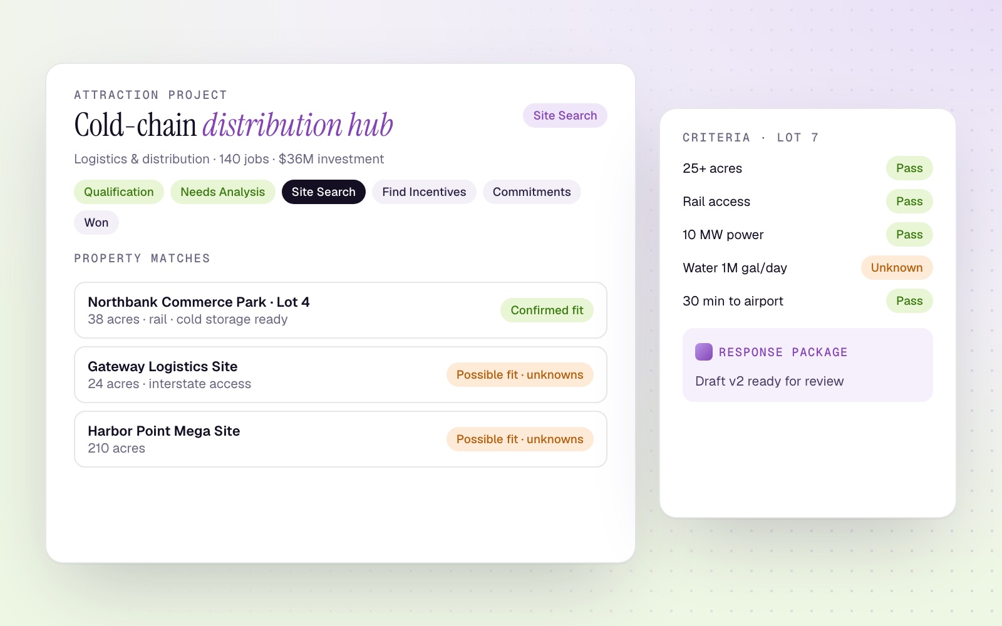
Task: Click the CRITERIA · LOT 7 heading
Action: [x=750, y=138]
